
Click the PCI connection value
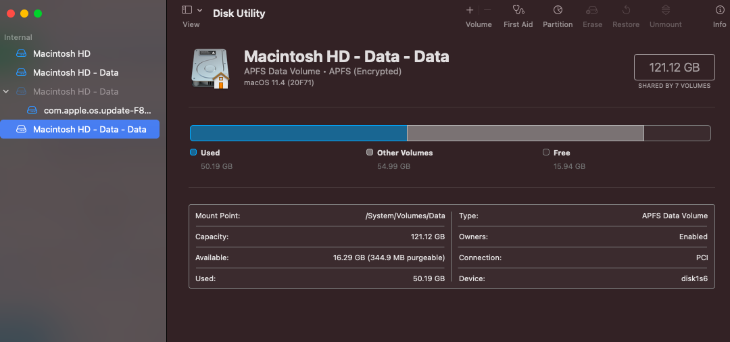(702, 258)
